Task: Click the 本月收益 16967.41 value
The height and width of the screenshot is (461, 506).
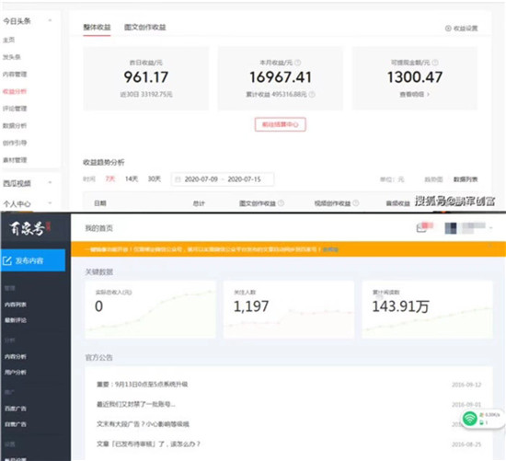Action: click(281, 77)
